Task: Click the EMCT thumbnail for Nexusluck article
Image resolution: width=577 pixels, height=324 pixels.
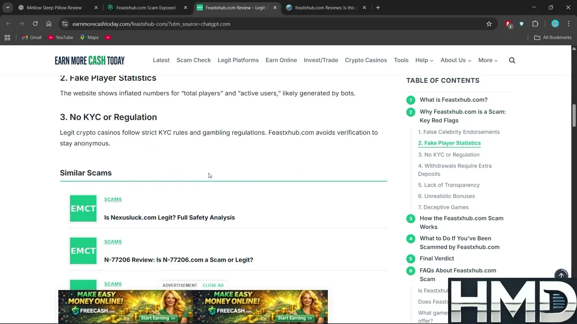Action: (83, 208)
